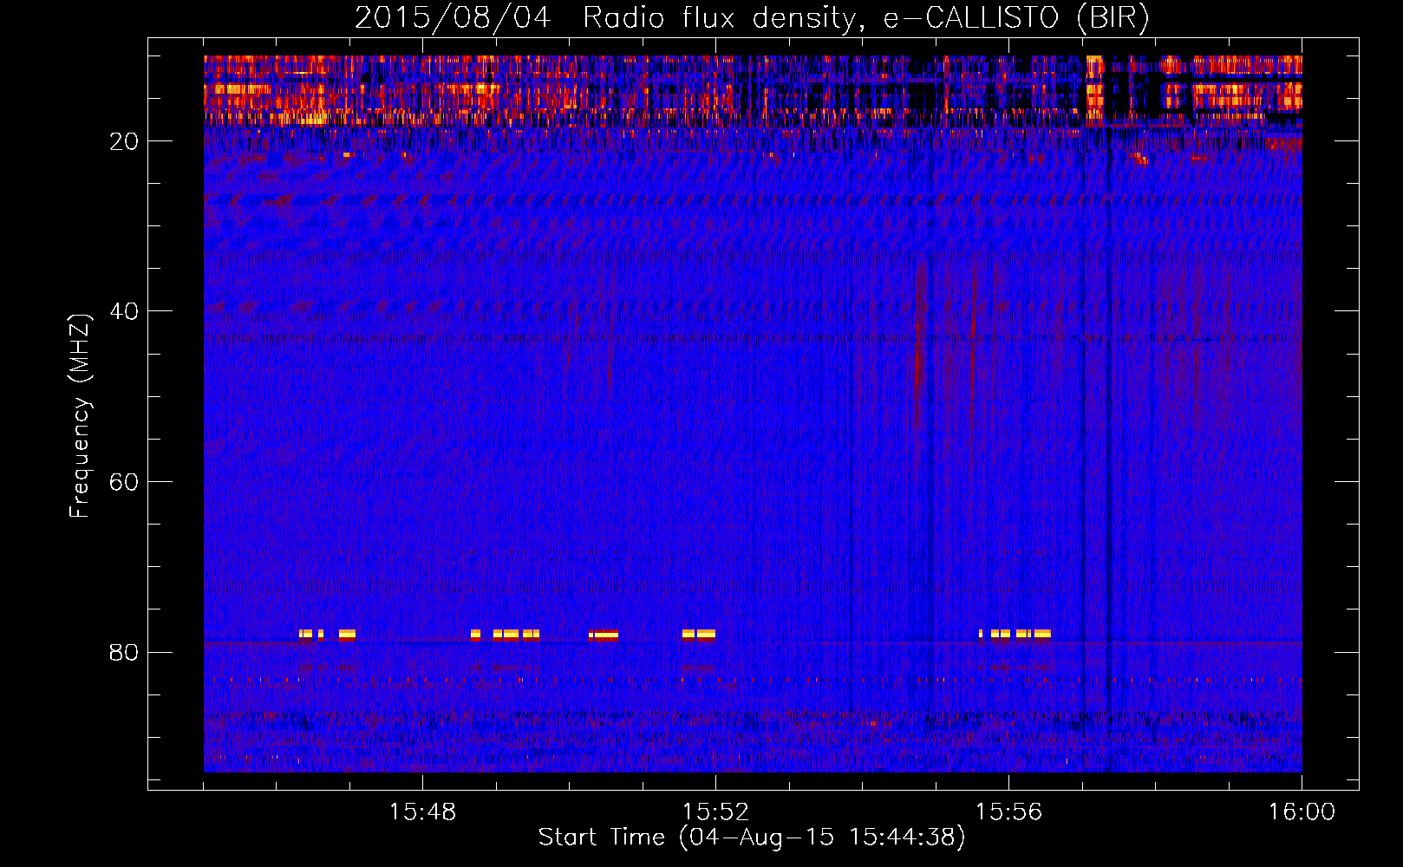Click the plot title '2015/08/04 Radio flux density, e-CALLISTO (BIR)'

pos(752,18)
